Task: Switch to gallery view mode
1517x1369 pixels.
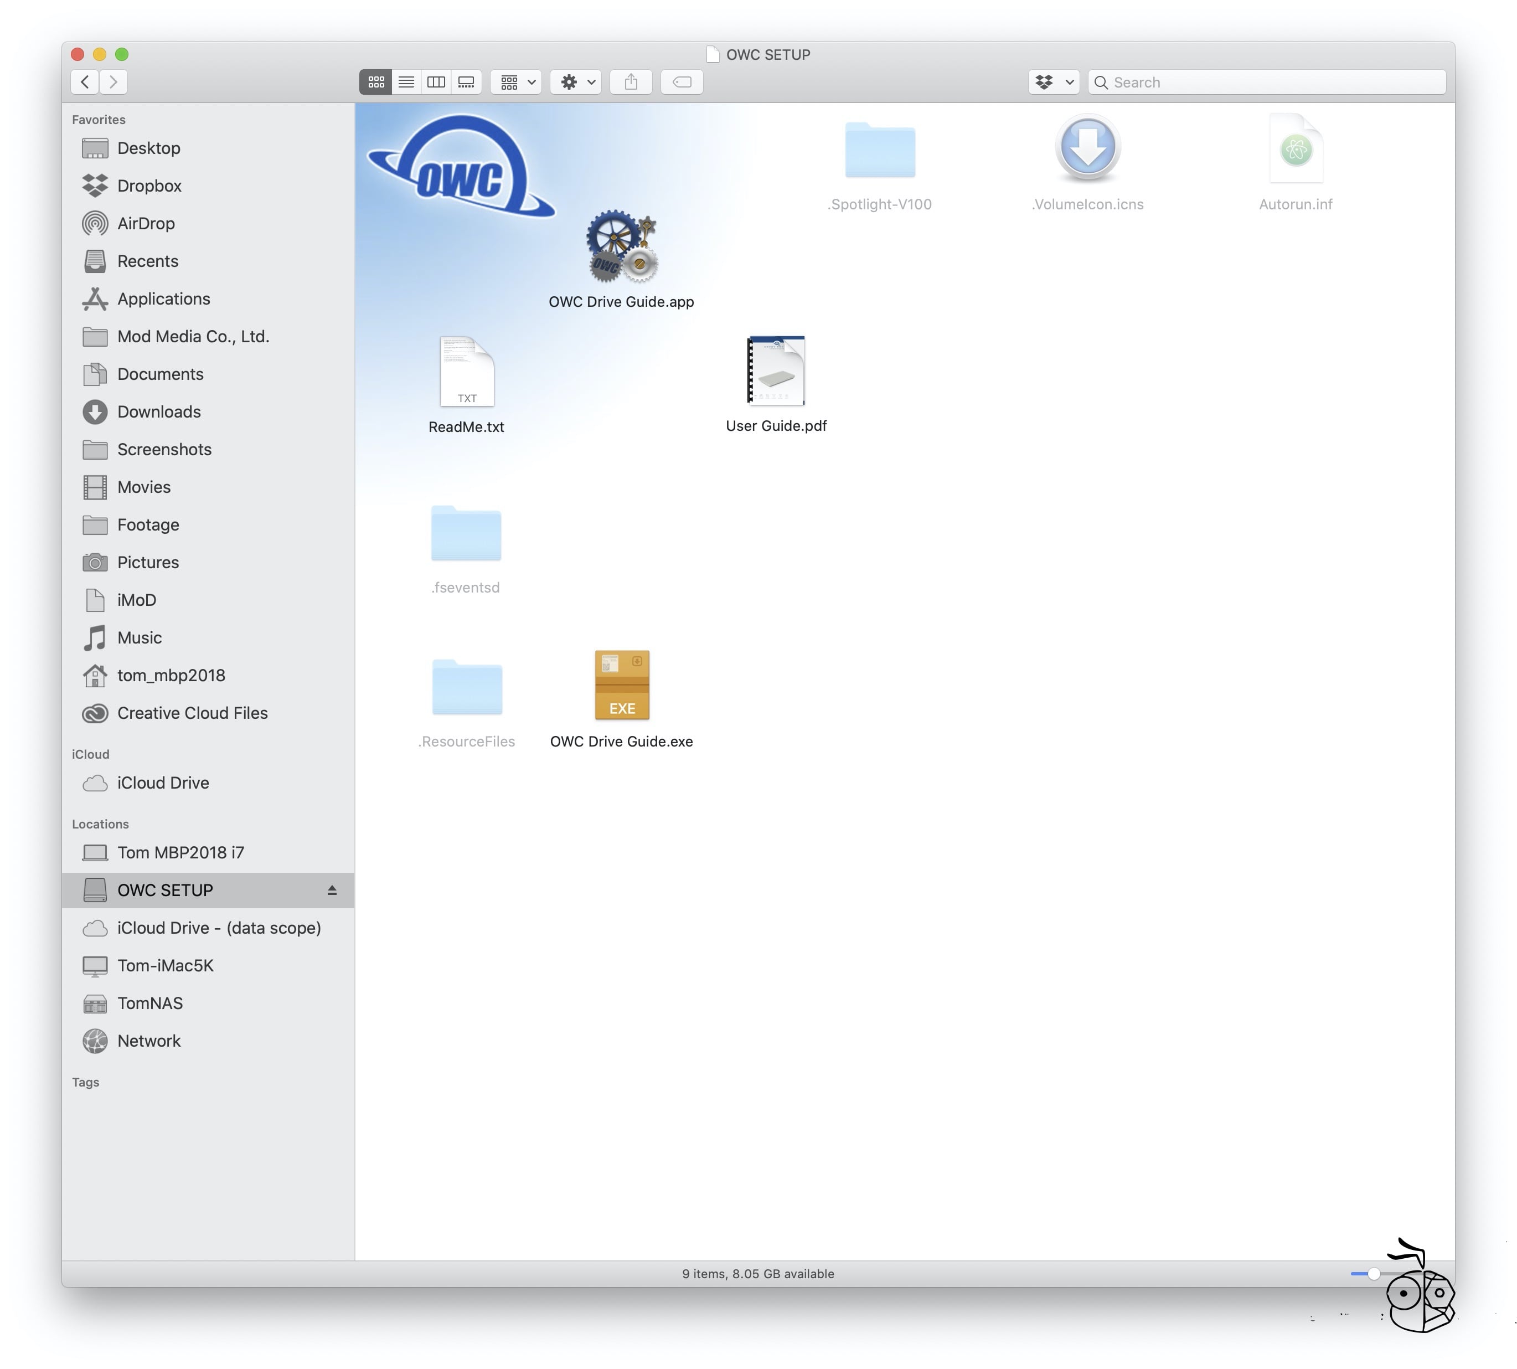Action: pyautogui.click(x=466, y=82)
